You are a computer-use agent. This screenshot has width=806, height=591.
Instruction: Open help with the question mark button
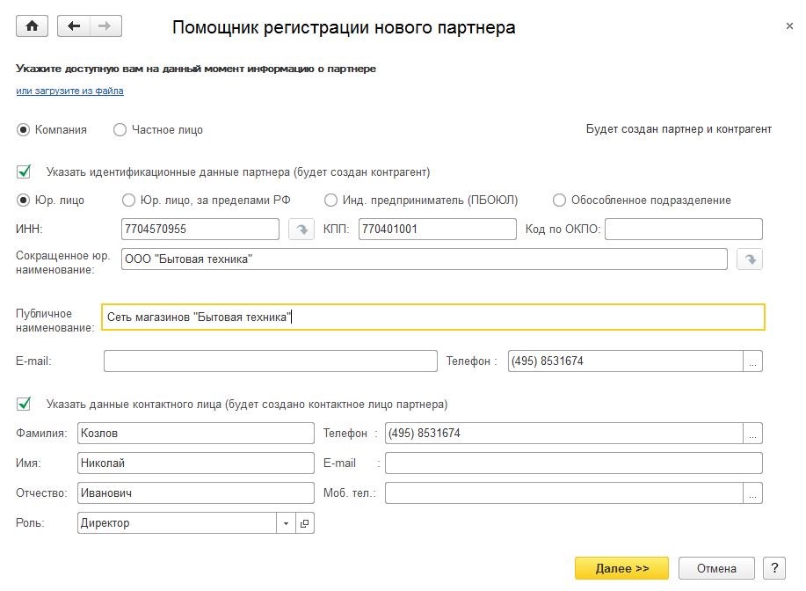(774, 568)
